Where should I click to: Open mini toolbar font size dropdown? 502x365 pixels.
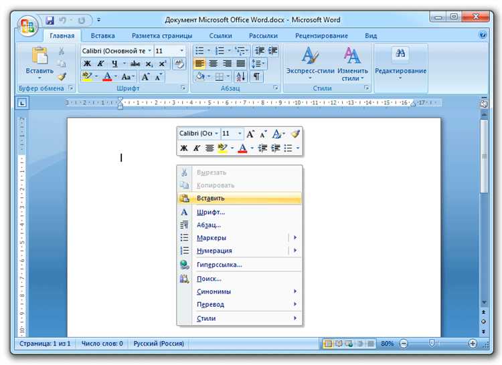[x=240, y=134]
